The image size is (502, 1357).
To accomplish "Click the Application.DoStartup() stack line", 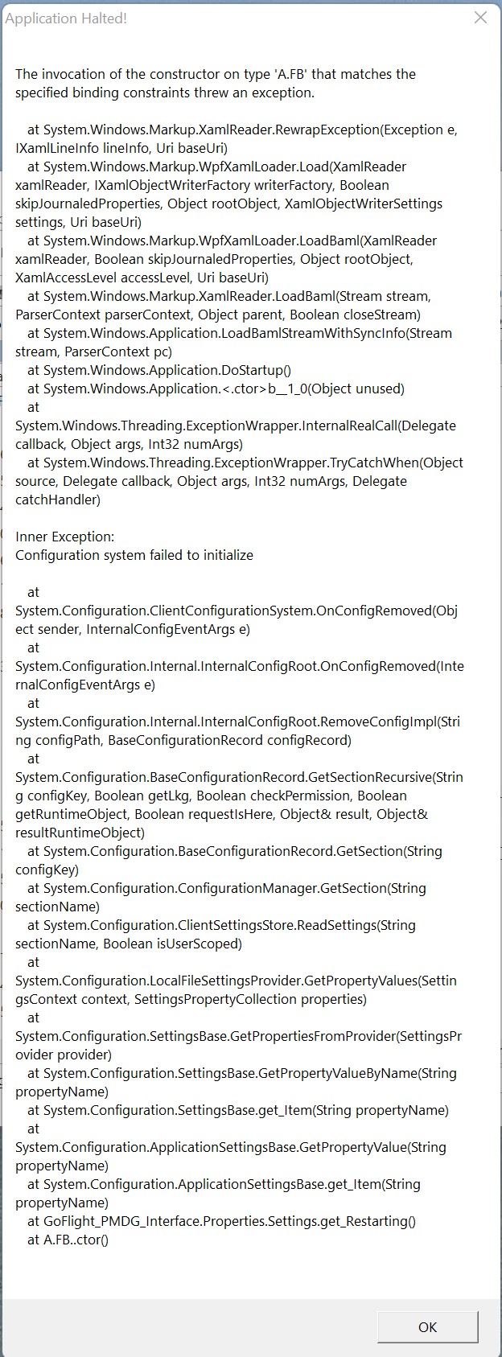I will [x=159, y=370].
